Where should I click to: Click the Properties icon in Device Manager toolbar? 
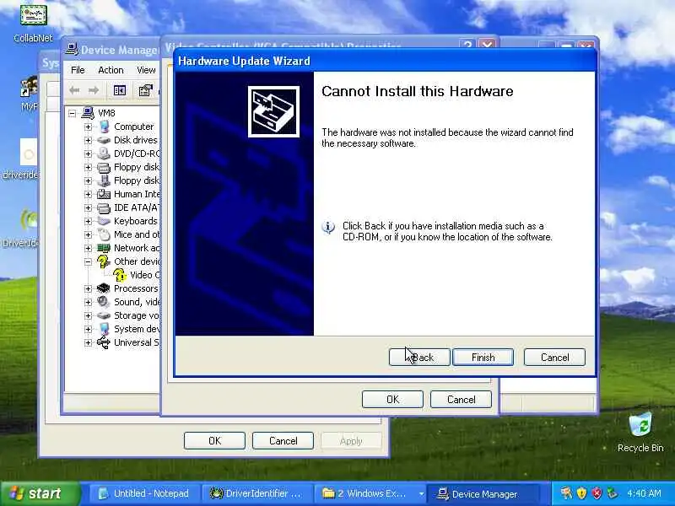[x=145, y=90]
